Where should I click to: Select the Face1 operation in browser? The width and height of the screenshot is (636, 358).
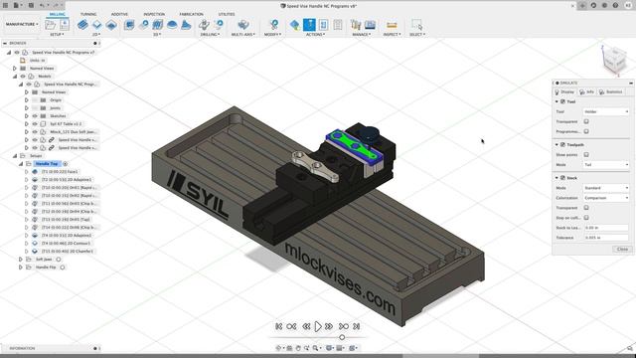60,172
